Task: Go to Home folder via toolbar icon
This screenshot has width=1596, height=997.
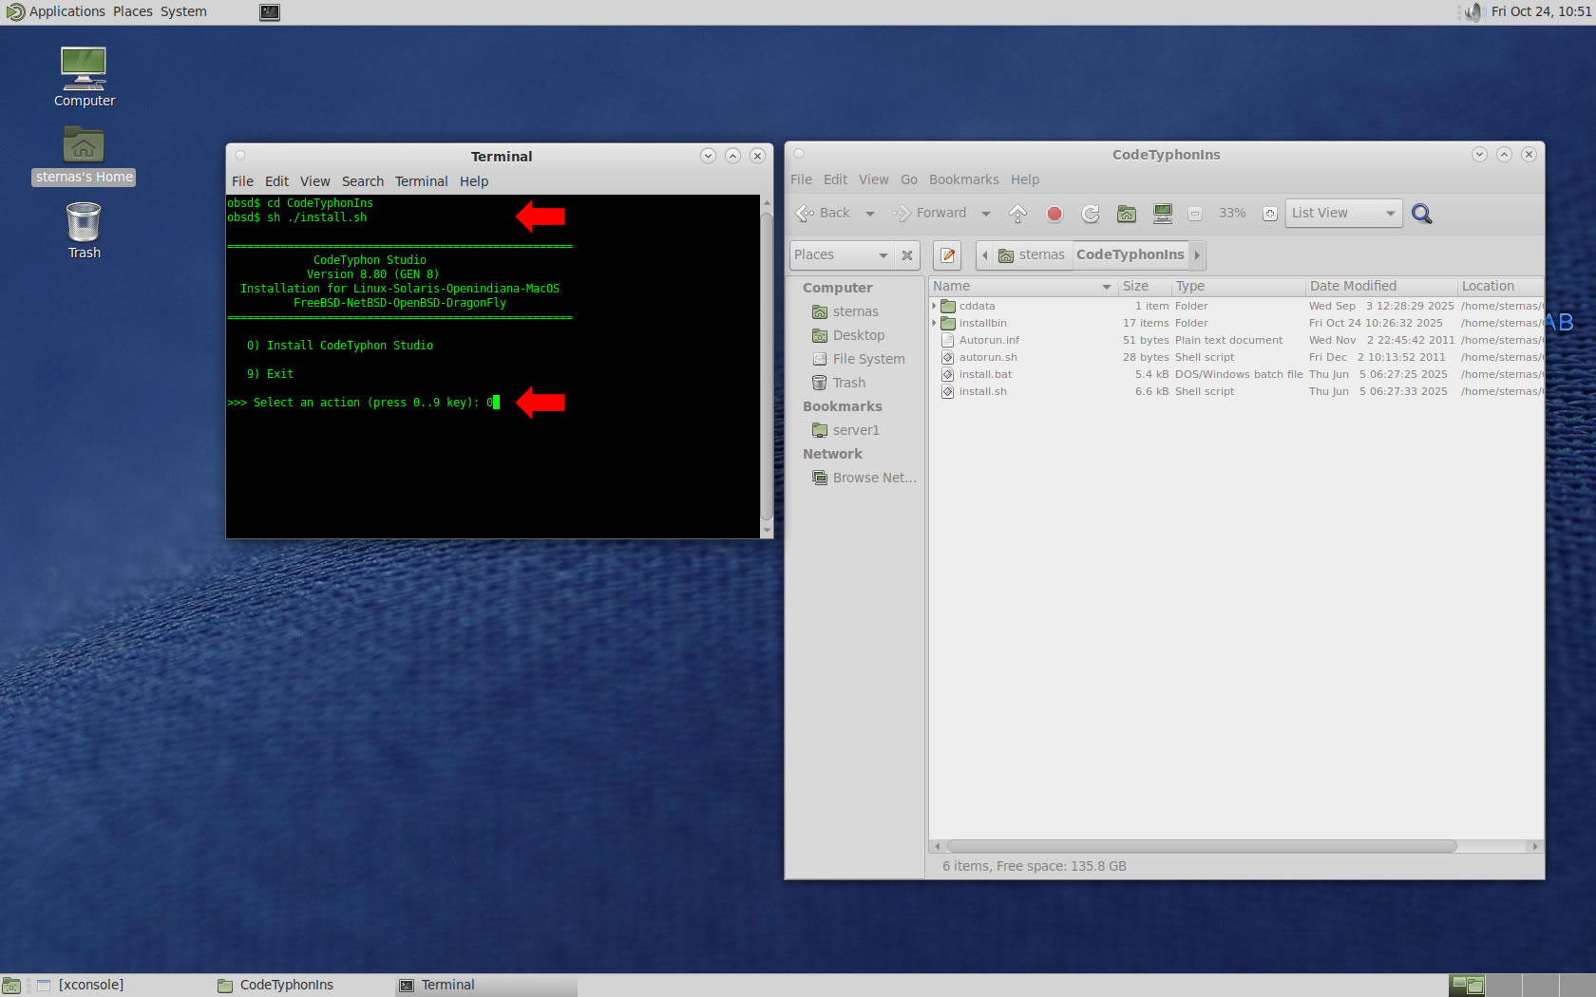Action: click(x=1126, y=214)
